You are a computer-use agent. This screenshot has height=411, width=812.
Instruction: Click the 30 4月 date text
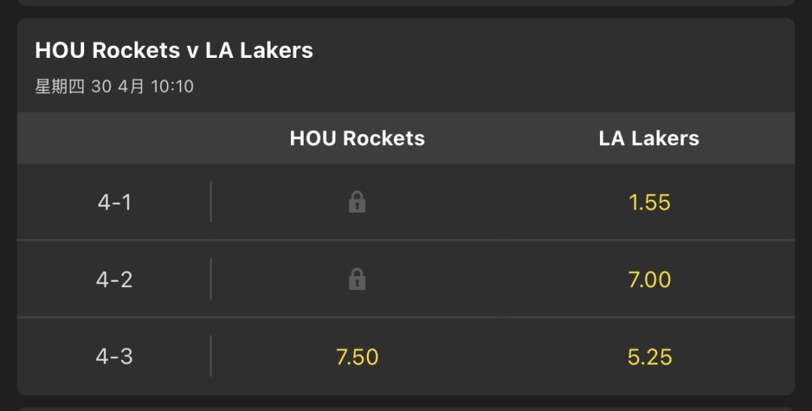click(x=117, y=86)
